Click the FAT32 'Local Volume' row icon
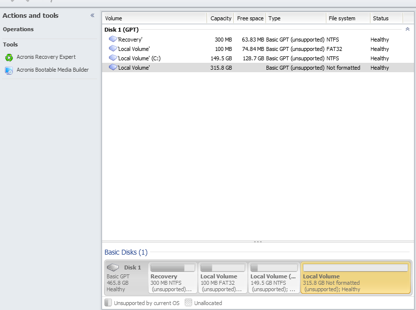416x310 pixels. (x=112, y=48)
